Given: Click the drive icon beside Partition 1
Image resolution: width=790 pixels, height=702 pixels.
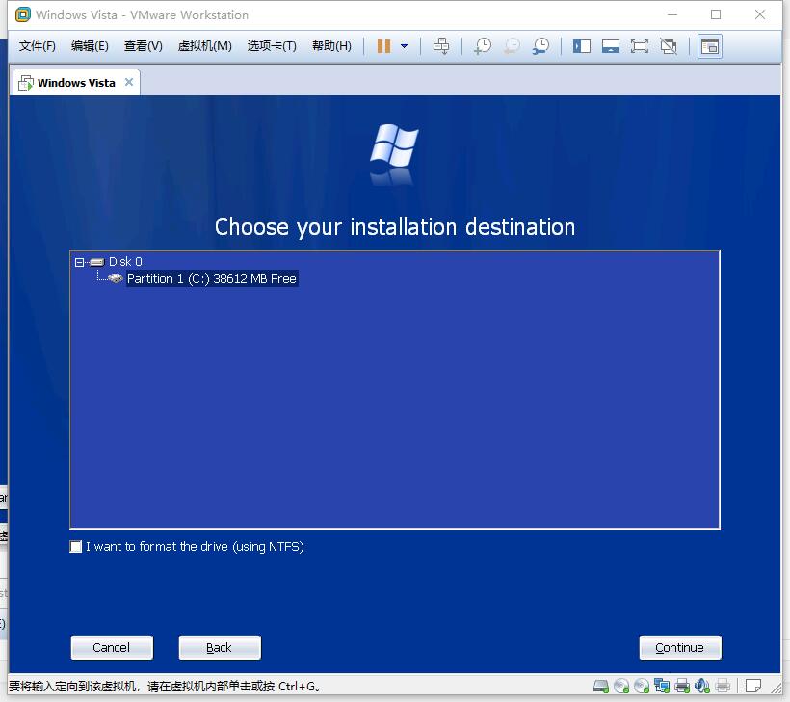Looking at the screenshot, I should 116,278.
